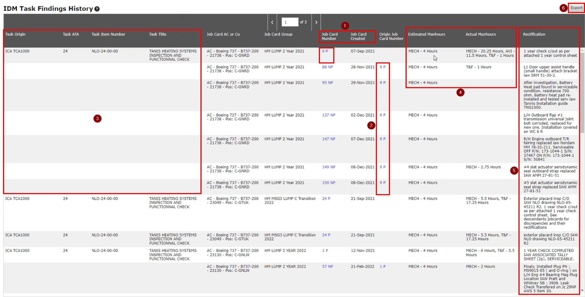The height and width of the screenshot is (297, 585).
Task: Click the Rectification column header
Action: tap(534, 34)
